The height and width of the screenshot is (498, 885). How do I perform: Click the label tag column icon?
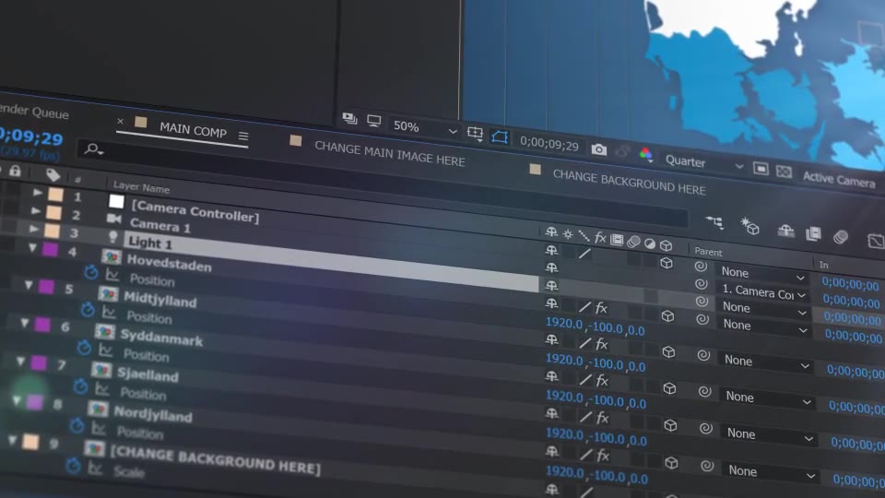(53, 174)
